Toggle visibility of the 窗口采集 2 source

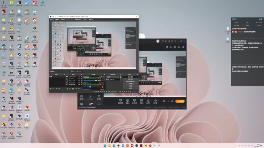point(79,83)
